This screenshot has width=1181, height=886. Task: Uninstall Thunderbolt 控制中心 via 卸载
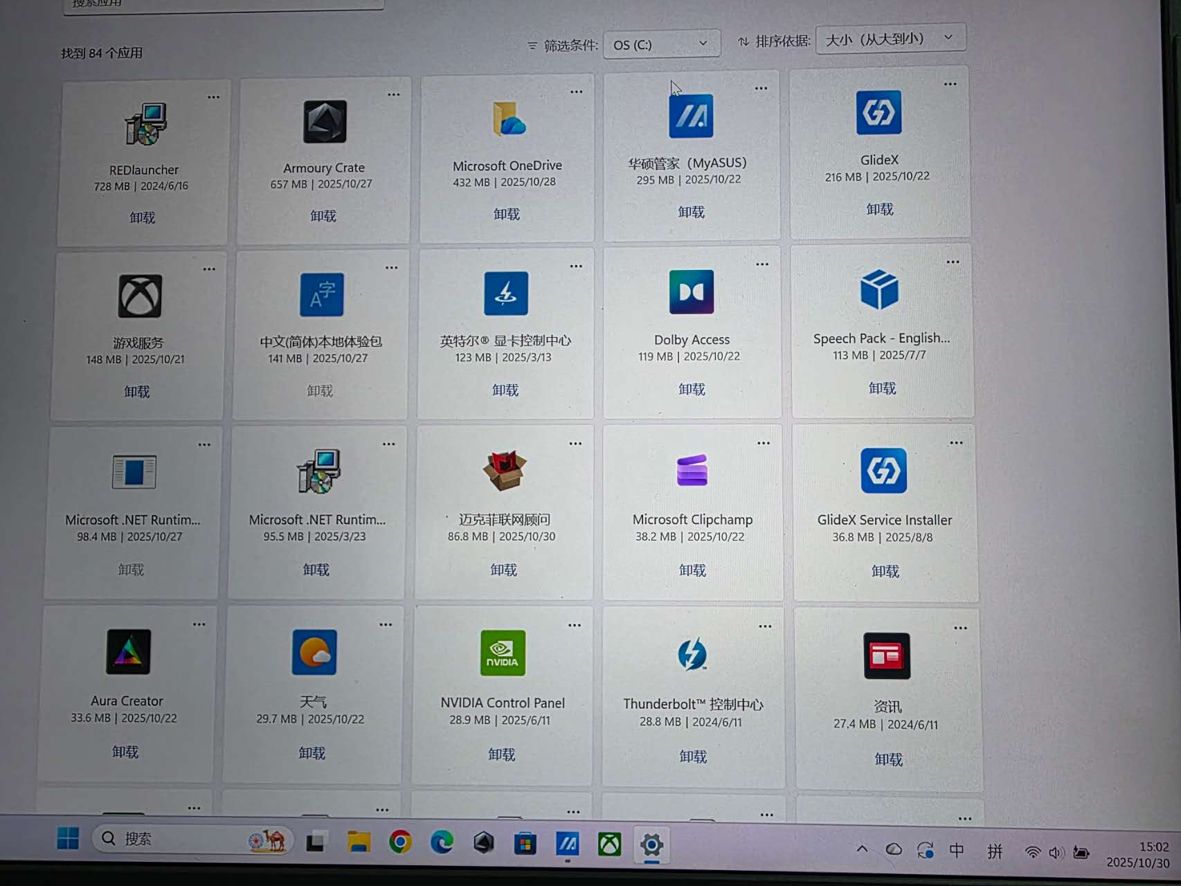(x=693, y=757)
